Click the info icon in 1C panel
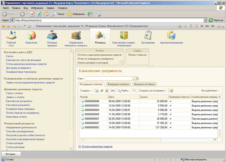This screenshot has height=162, width=226. 219,26
